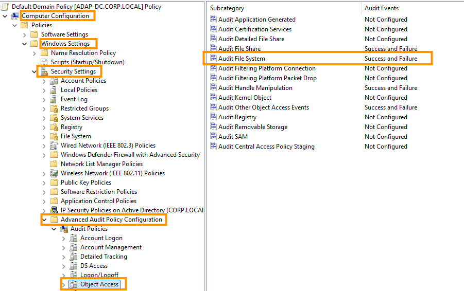Select the Object Access tree item
The image size is (464, 291).
click(x=99, y=284)
